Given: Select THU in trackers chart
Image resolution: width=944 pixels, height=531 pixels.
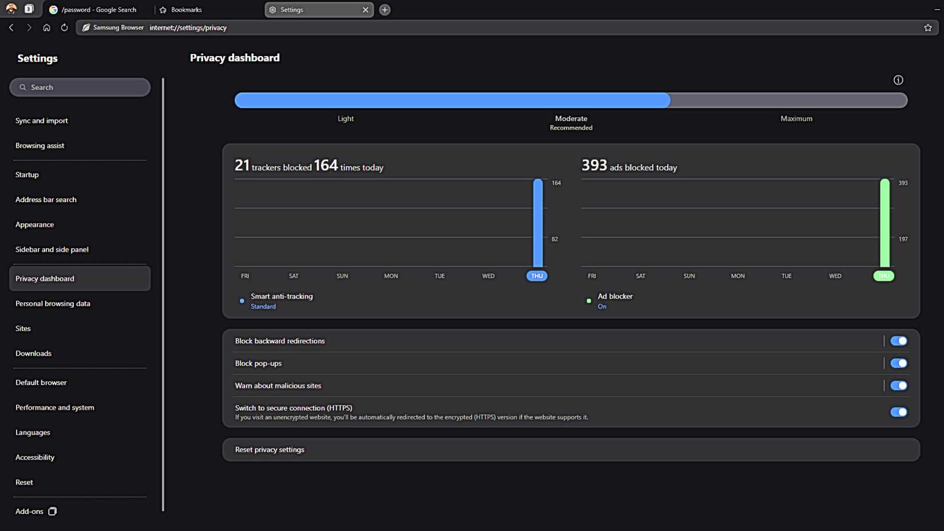Looking at the screenshot, I should 537,276.
